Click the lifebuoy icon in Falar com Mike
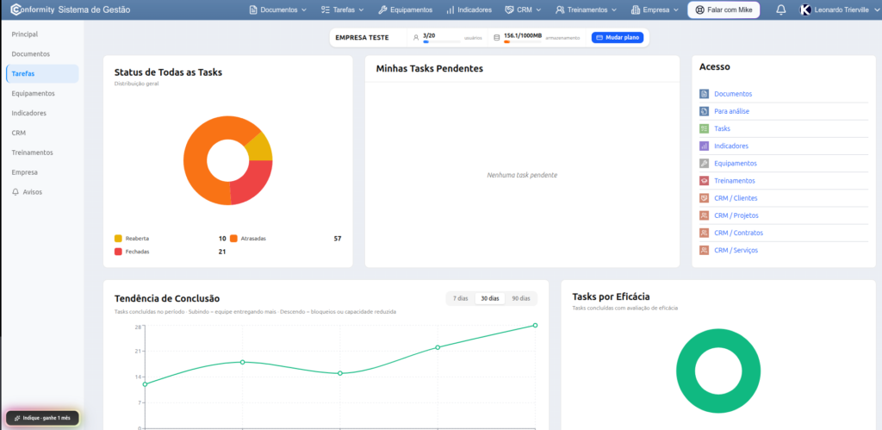Image resolution: width=882 pixels, height=430 pixels. (699, 9)
